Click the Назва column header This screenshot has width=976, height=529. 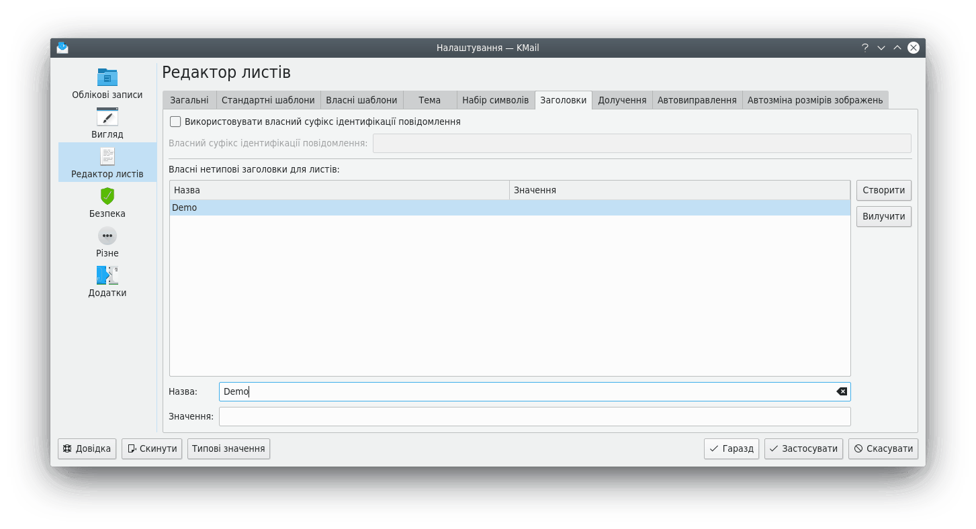coord(339,190)
